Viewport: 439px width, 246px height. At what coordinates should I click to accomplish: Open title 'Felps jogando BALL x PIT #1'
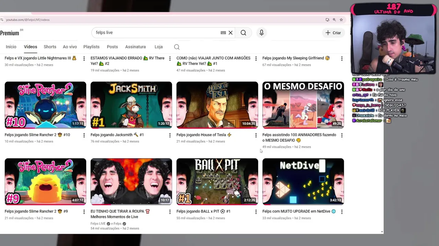click(203, 211)
